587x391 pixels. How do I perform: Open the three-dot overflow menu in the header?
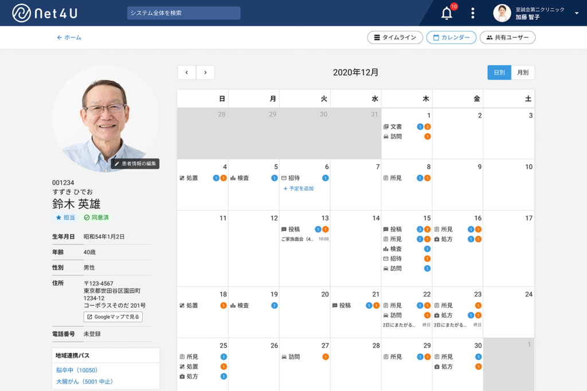[x=472, y=13]
